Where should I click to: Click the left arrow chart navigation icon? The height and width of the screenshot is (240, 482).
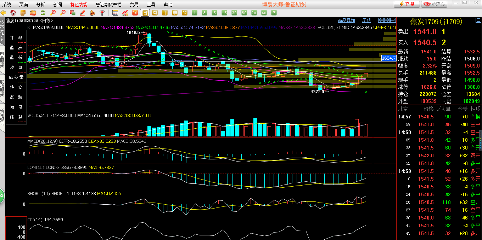[x=381, y=20]
